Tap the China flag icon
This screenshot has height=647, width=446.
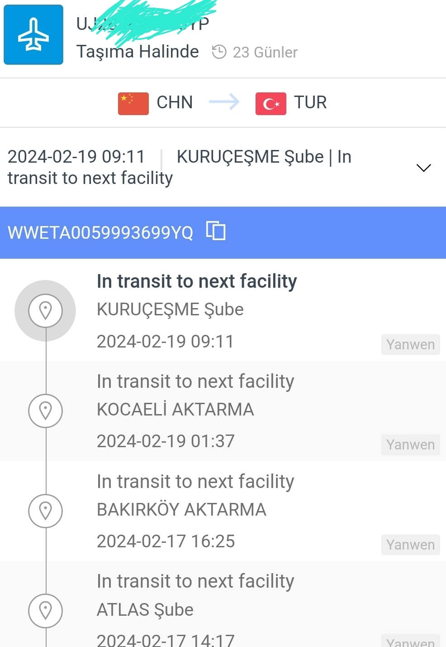coord(133,103)
